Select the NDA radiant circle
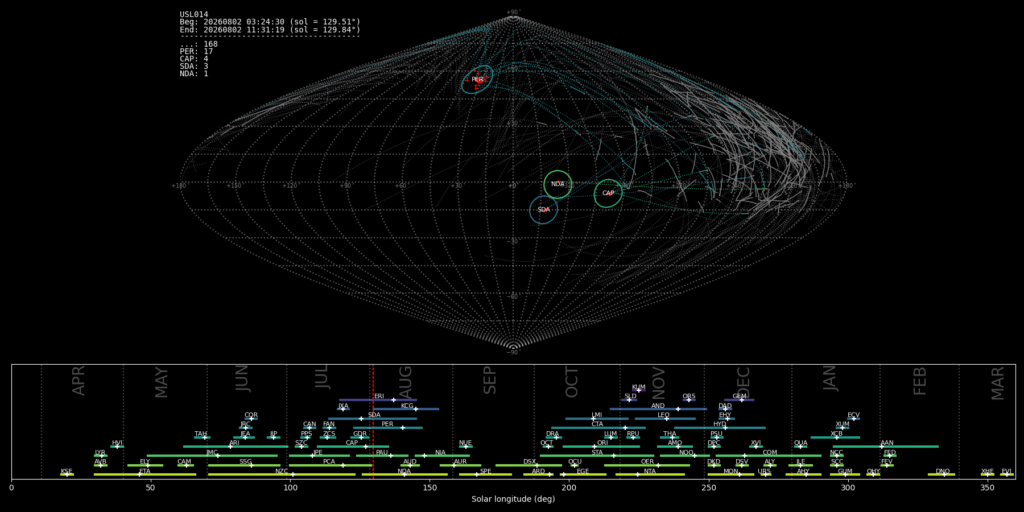The image size is (1024, 512). [558, 184]
